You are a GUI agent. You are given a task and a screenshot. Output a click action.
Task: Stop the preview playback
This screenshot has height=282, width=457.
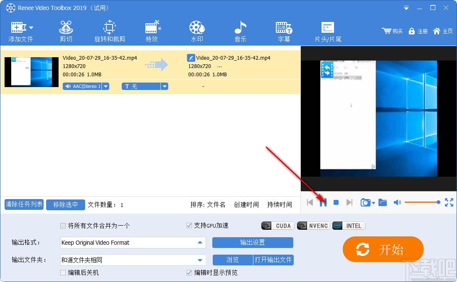point(336,202)
